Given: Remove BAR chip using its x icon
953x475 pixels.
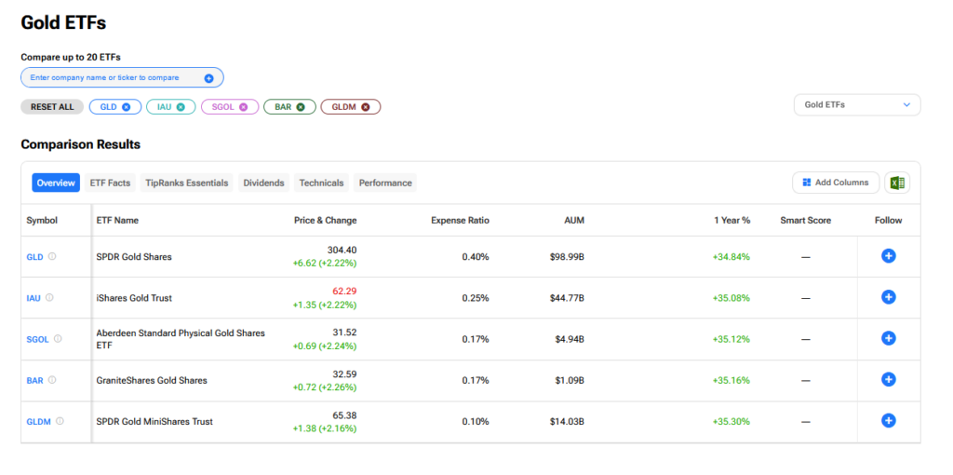Looking at the screenshot, I should tap(301, 107).
